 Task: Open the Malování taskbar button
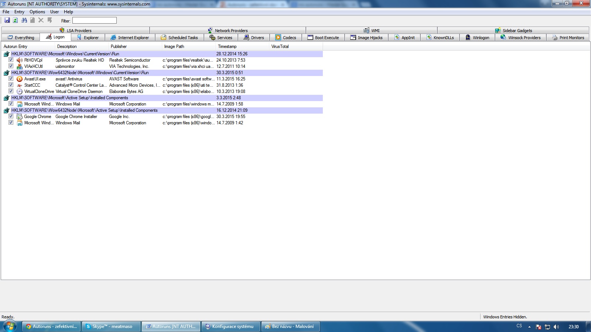[x=291, y=326]
